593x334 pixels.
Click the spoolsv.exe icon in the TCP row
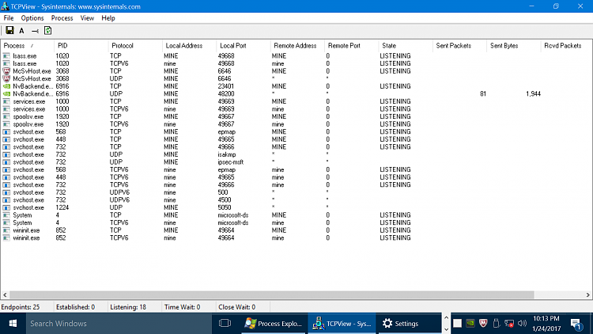click(6, 116)
